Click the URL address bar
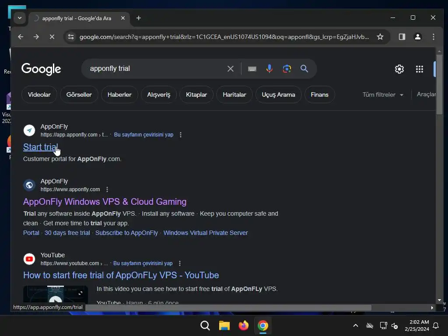The image size is (448, 336). point(224,37)
